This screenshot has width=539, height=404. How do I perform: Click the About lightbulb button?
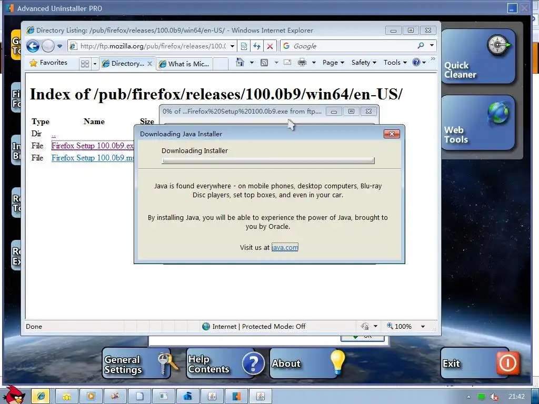pyautogui.click(x=307, y=363)
